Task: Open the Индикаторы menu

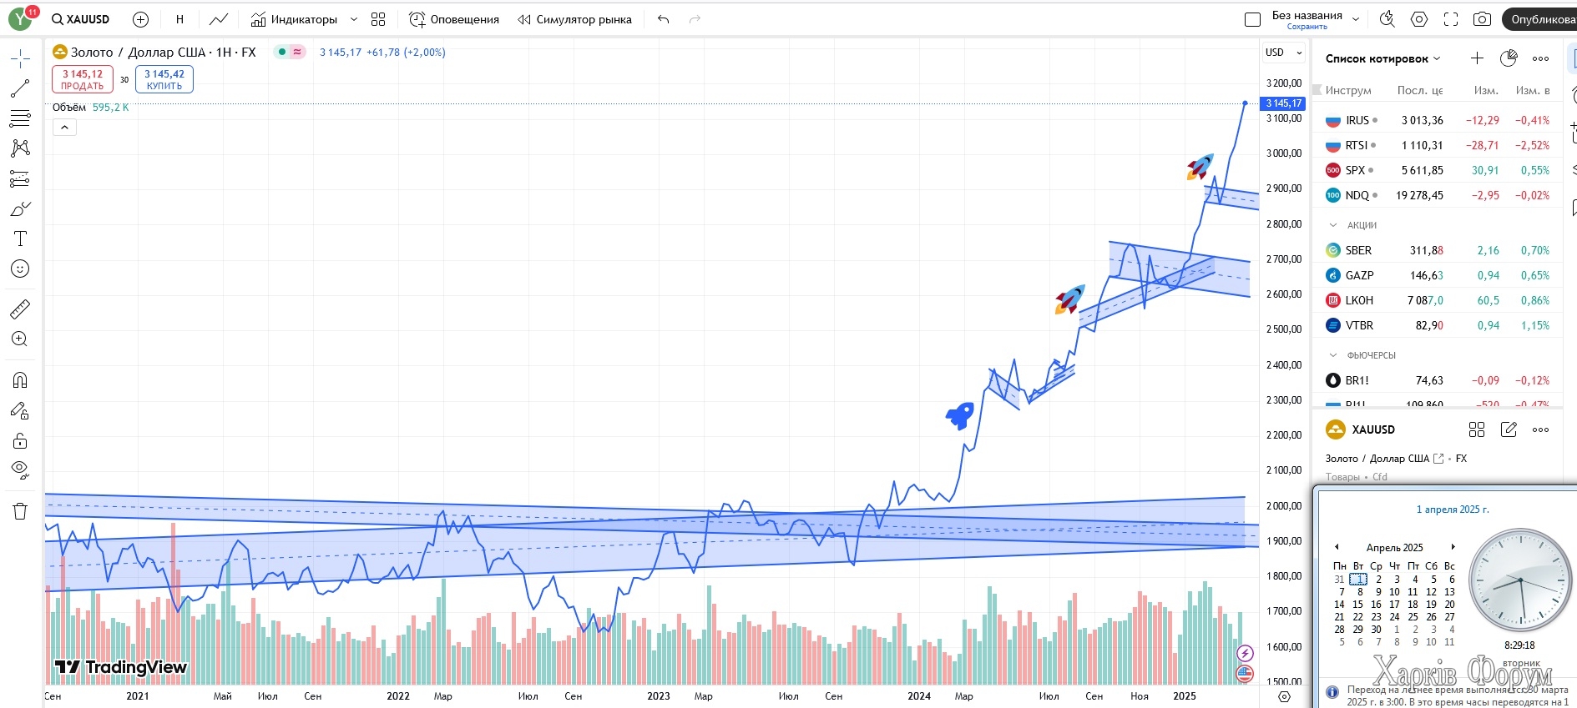Action: pos(304,19)
